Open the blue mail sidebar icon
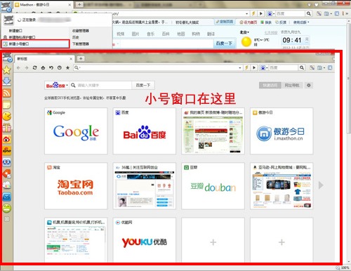 coord(7,197)
